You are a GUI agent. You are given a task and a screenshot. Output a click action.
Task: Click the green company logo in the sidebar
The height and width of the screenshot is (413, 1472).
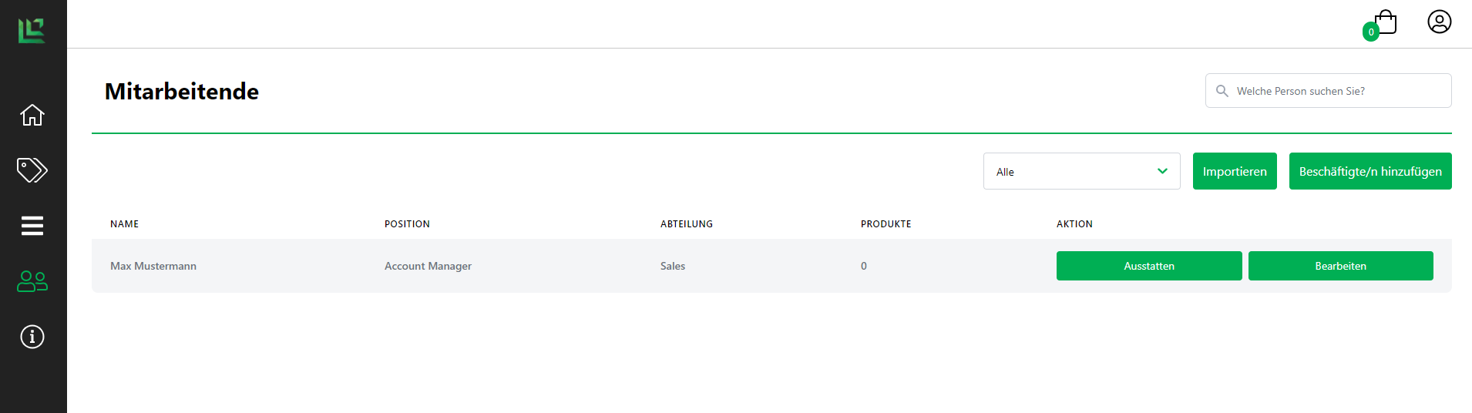coord(32,31)
